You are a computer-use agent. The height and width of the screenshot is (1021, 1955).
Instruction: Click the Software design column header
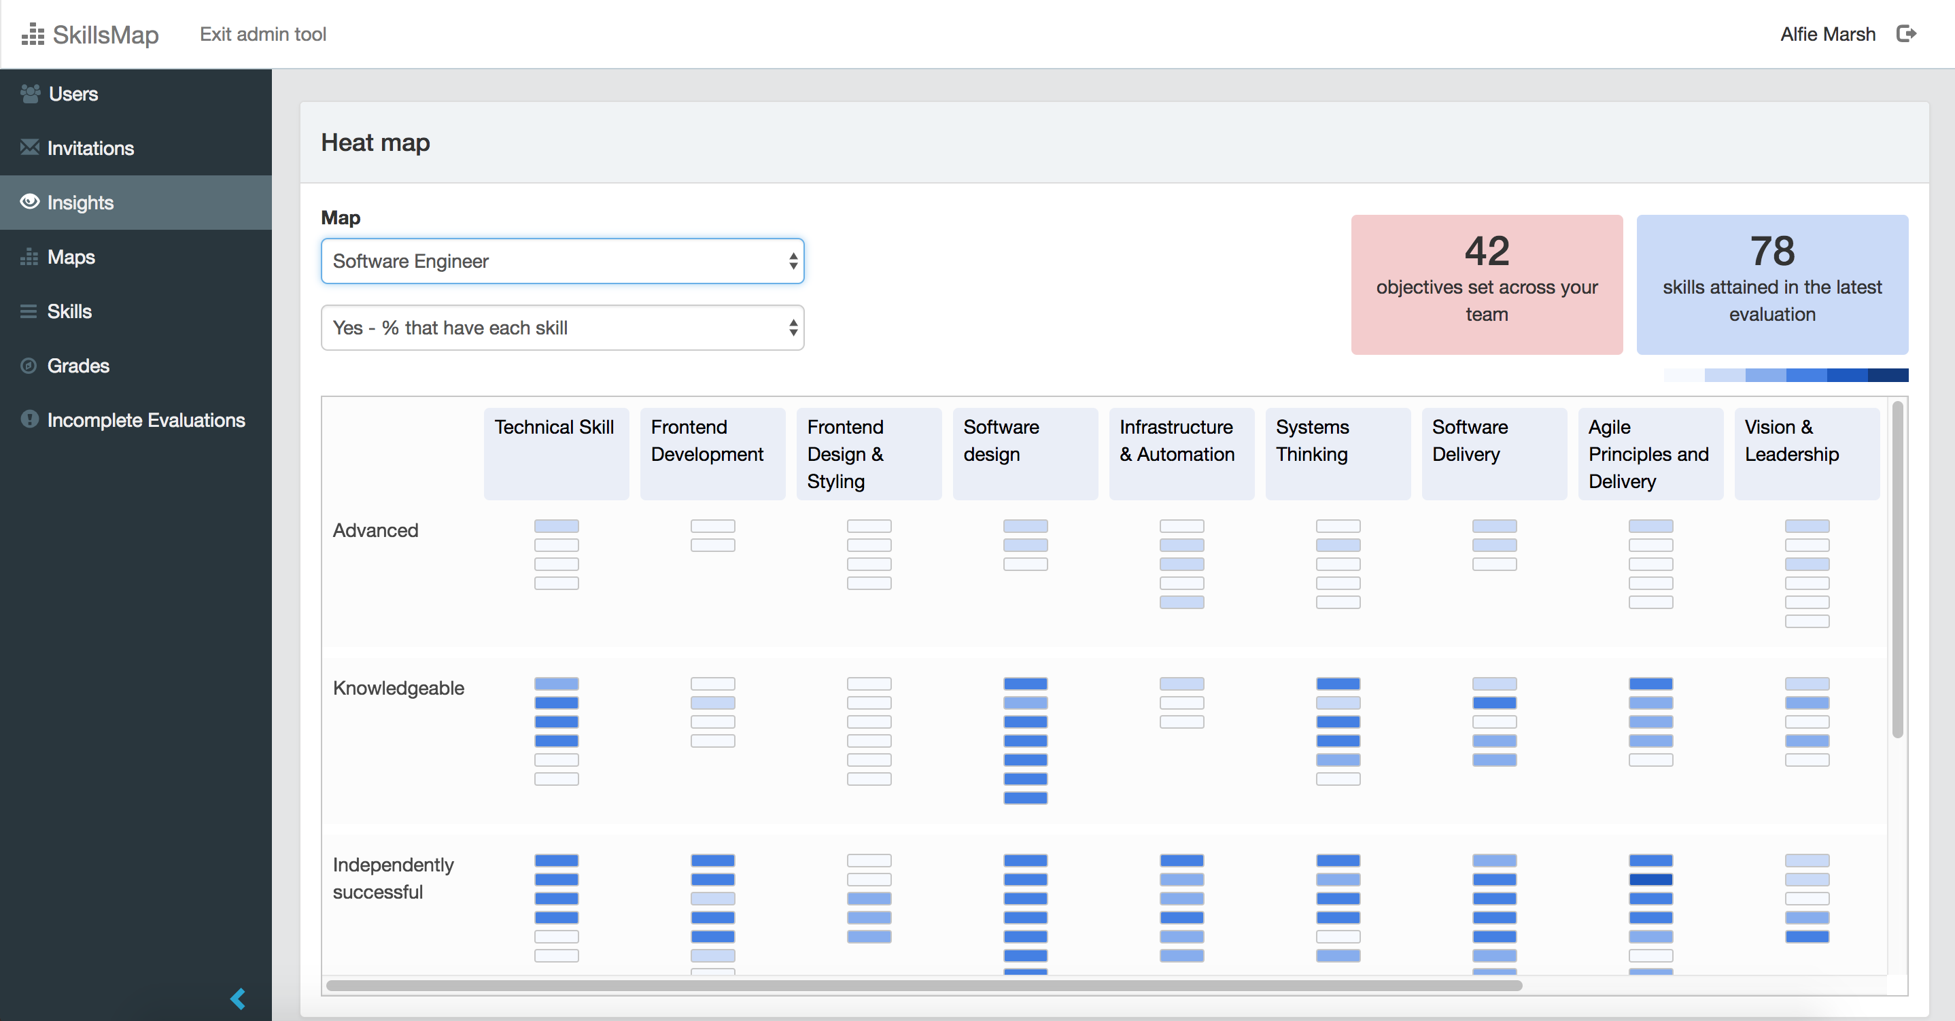pos(1024,453)
